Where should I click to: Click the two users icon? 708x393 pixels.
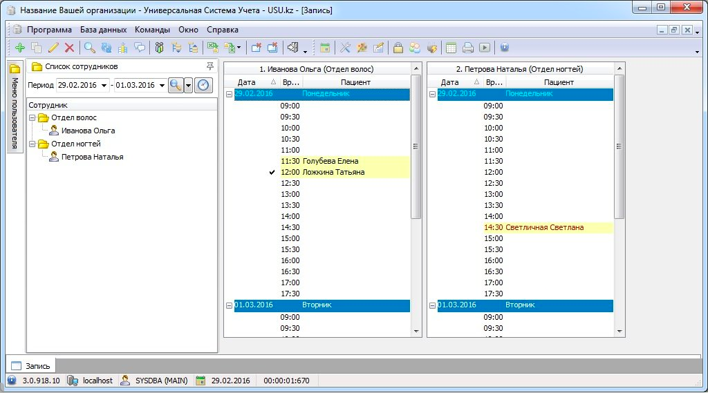click(415, 48)
